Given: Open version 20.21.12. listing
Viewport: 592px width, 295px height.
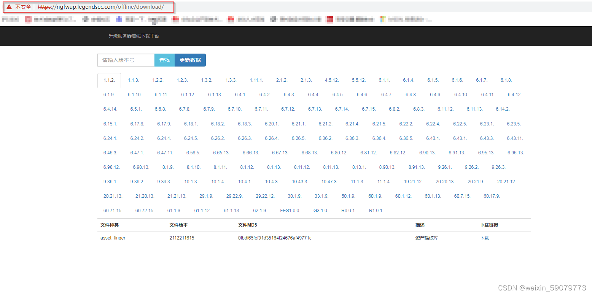Looking at the screenshot, I should (506, 181).
